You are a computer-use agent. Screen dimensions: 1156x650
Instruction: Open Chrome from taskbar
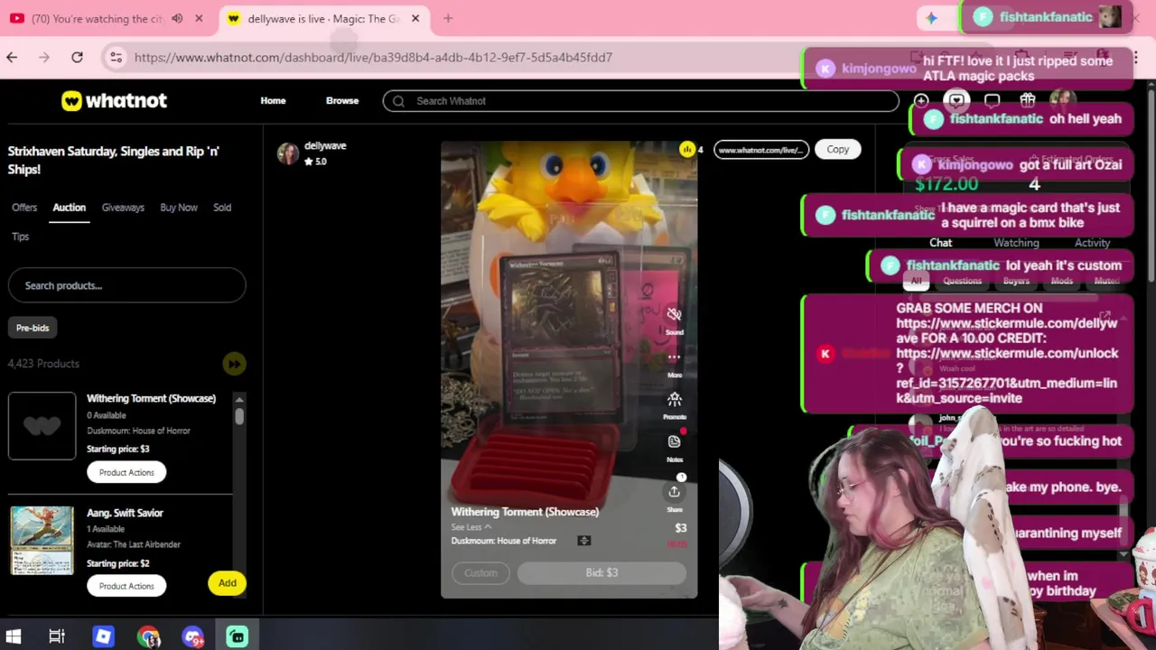pyautogui.click(x=148, y=636)
